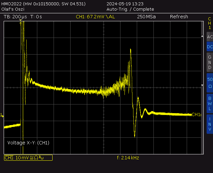
Task: Click the 250 MSa sample rate readout
Action: point(146,17)
